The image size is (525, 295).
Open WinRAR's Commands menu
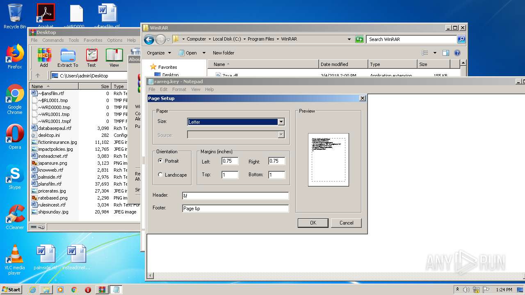point(53,40)
